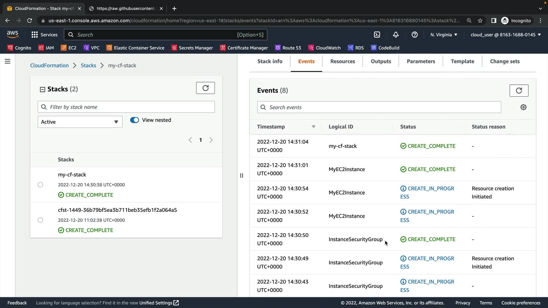Open Events preferences gear icon
Viewport: 548px width, 308px height.
pos(523,107)
